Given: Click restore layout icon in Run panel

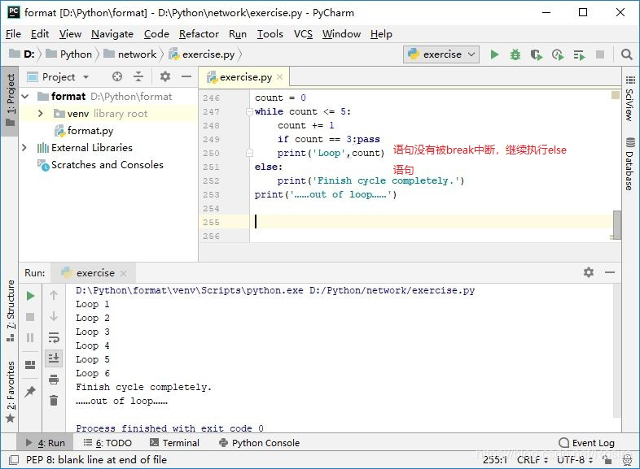Looking at the screenshot, I should [x=30, y=365].
